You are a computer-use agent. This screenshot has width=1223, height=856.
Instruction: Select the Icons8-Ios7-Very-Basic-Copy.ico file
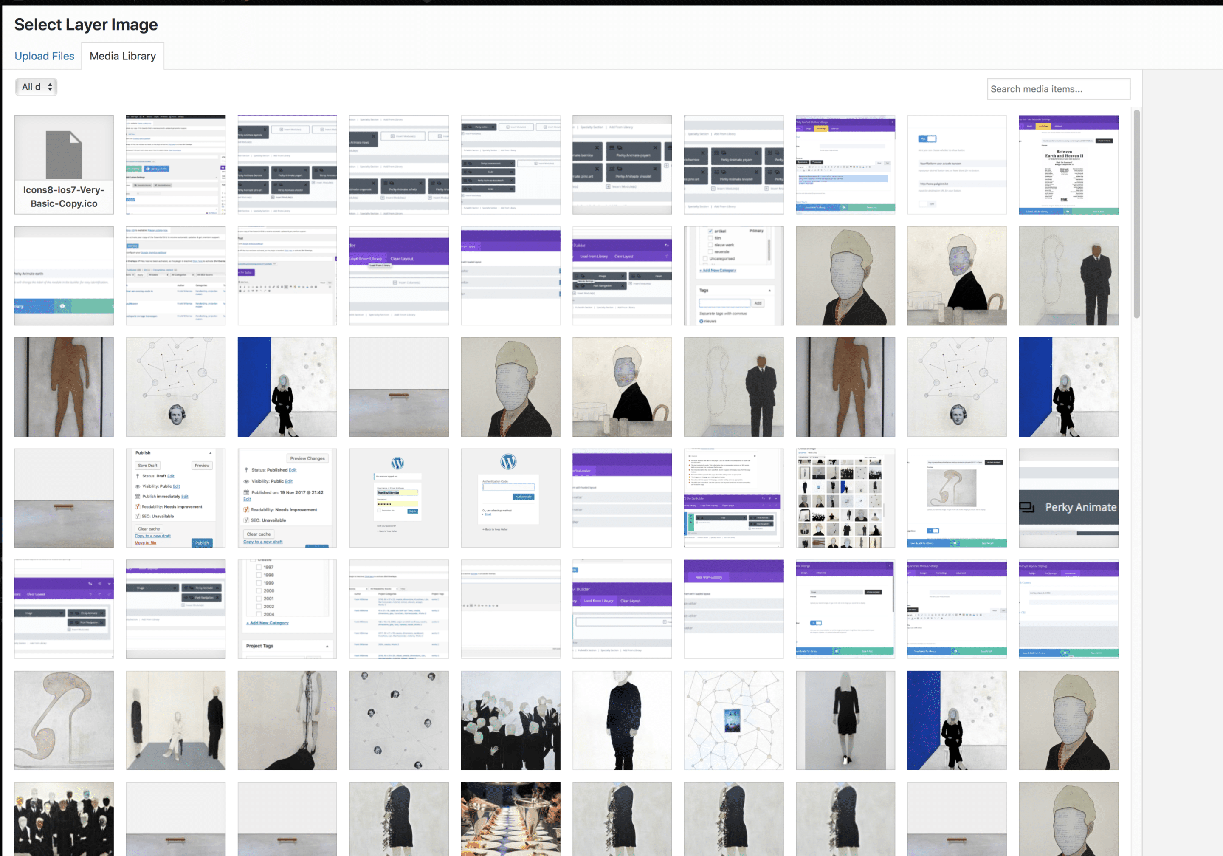pos(64,165)
